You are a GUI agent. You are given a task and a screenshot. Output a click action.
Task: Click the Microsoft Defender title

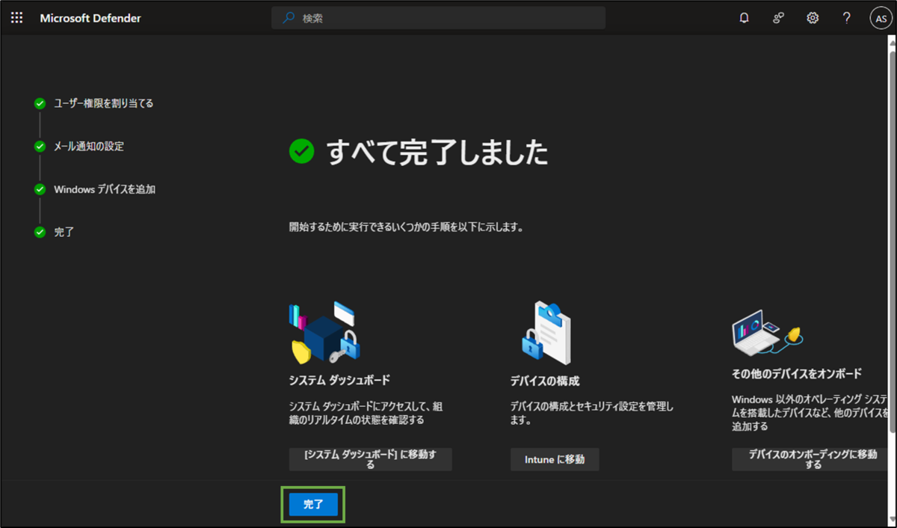coord(90,18)
